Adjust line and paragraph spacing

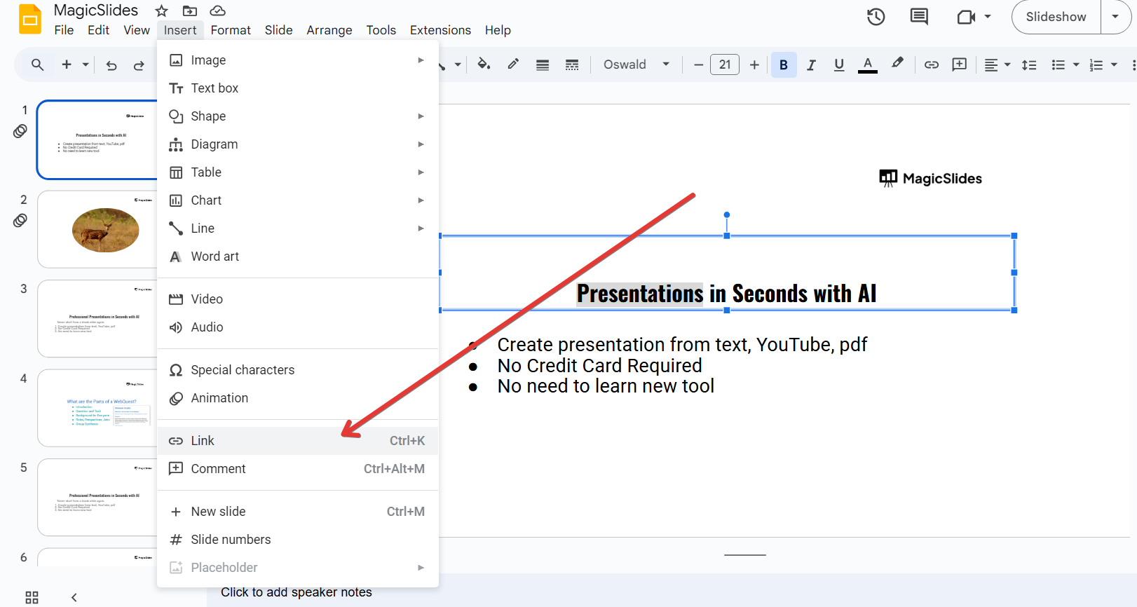[x=1029, y=65]
